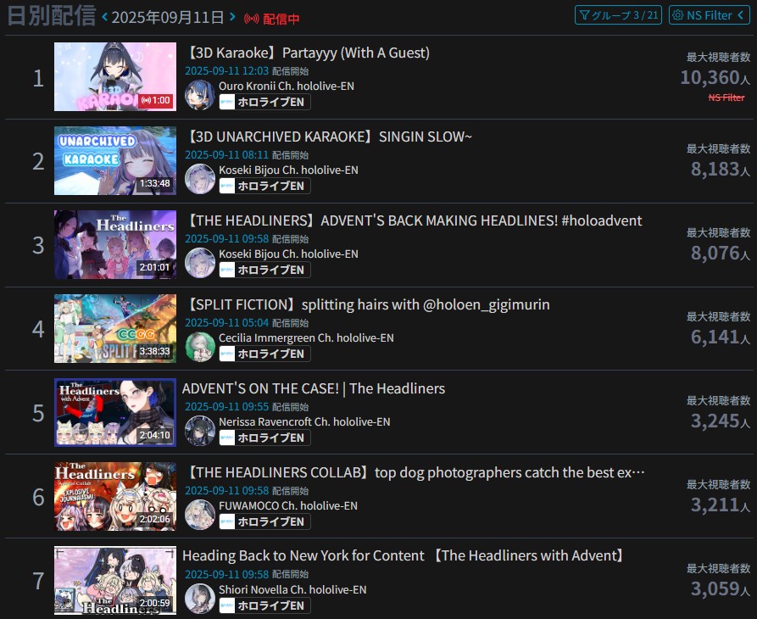Go to previous day with left chevron
Viewport: 757px width, 619px height.
tap(105, 17)
